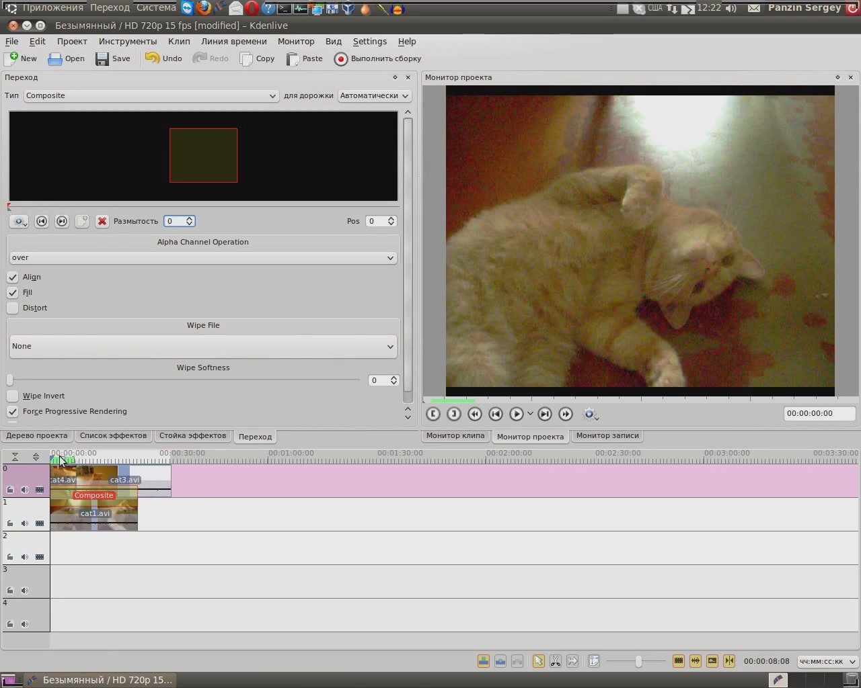Image resolution: width=861 pixels, height=688 pixels.
Task: Enable the Distort checkbox
Action: 13,308
